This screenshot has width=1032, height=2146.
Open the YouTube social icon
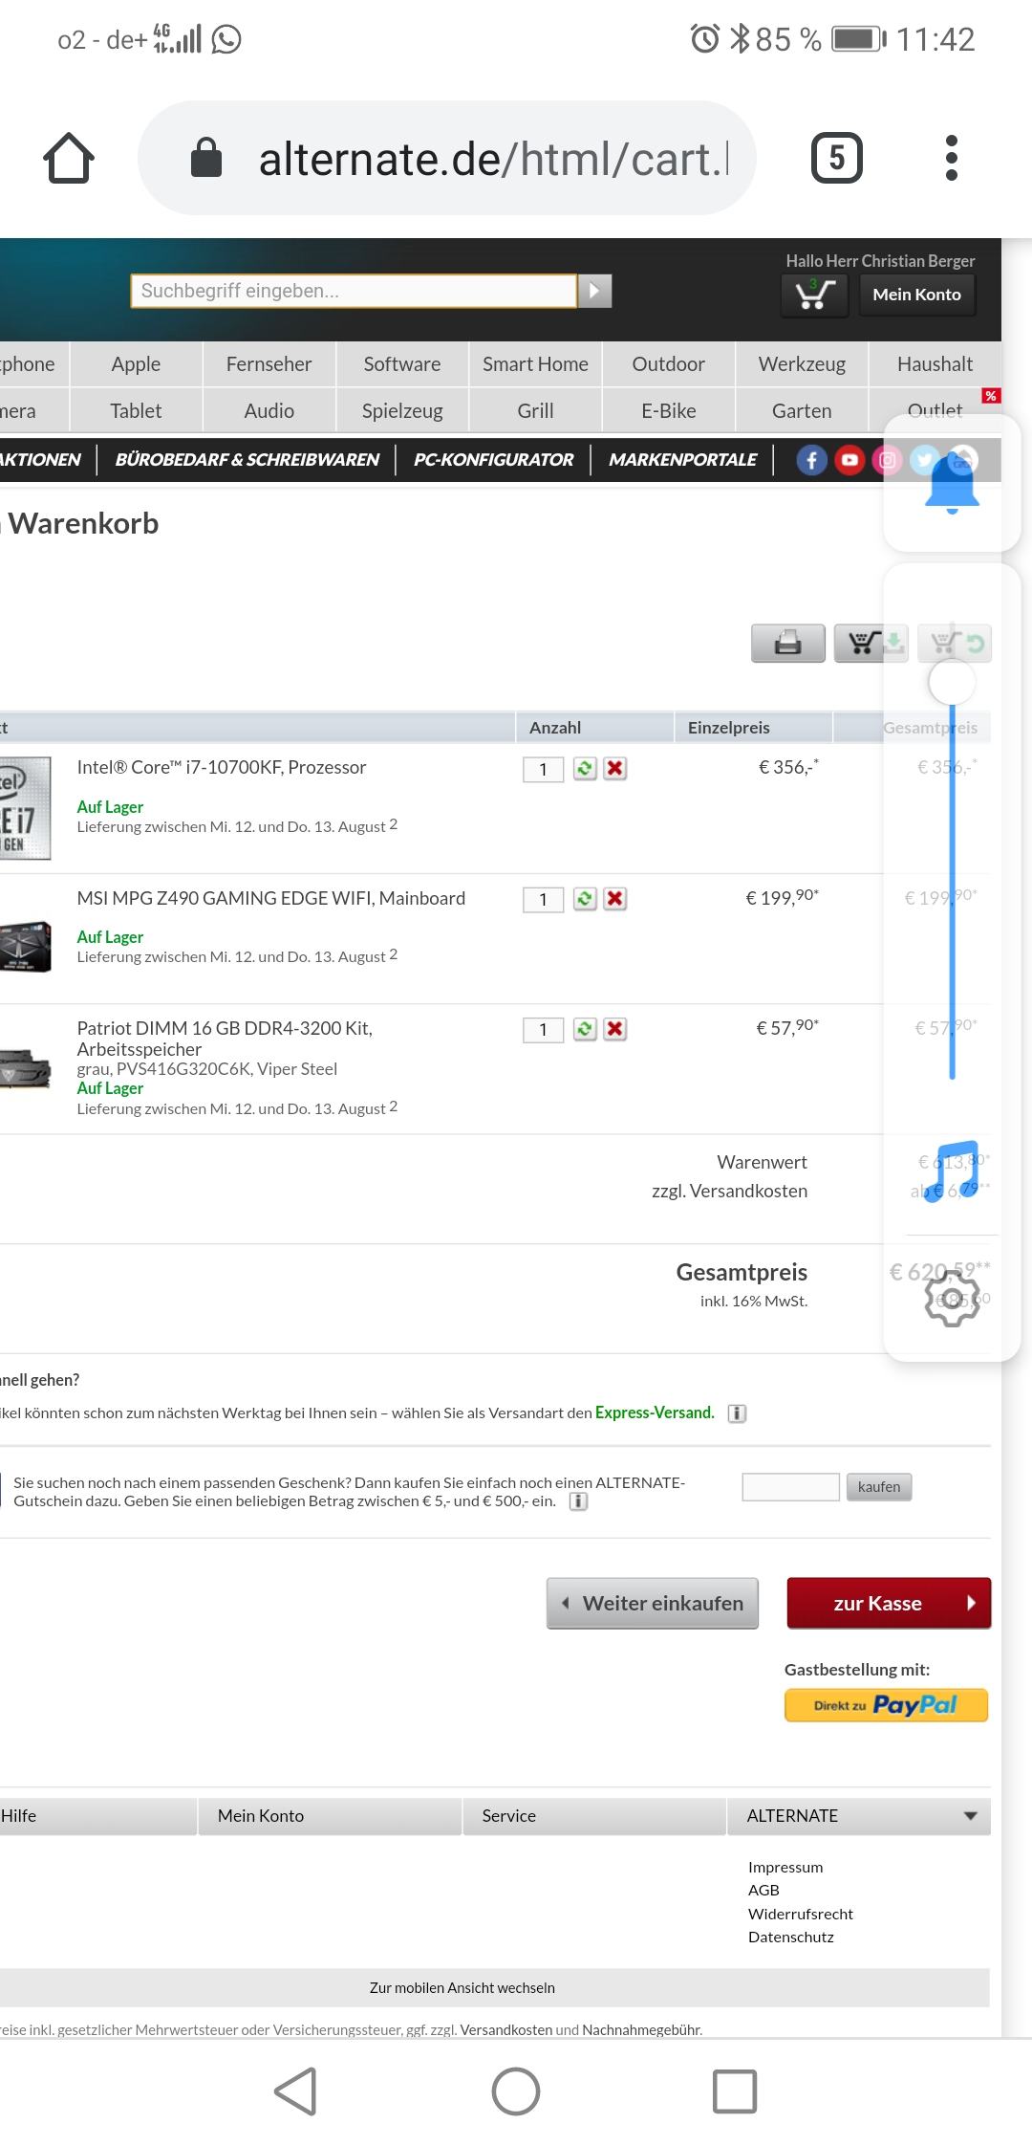(x=849, y=460)
